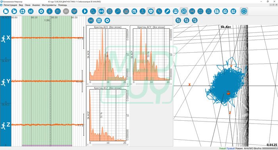Image resolution: width=278 pixels, height=150 pixels.
Task: Open the Вид menu
Action: coord(21,5)
